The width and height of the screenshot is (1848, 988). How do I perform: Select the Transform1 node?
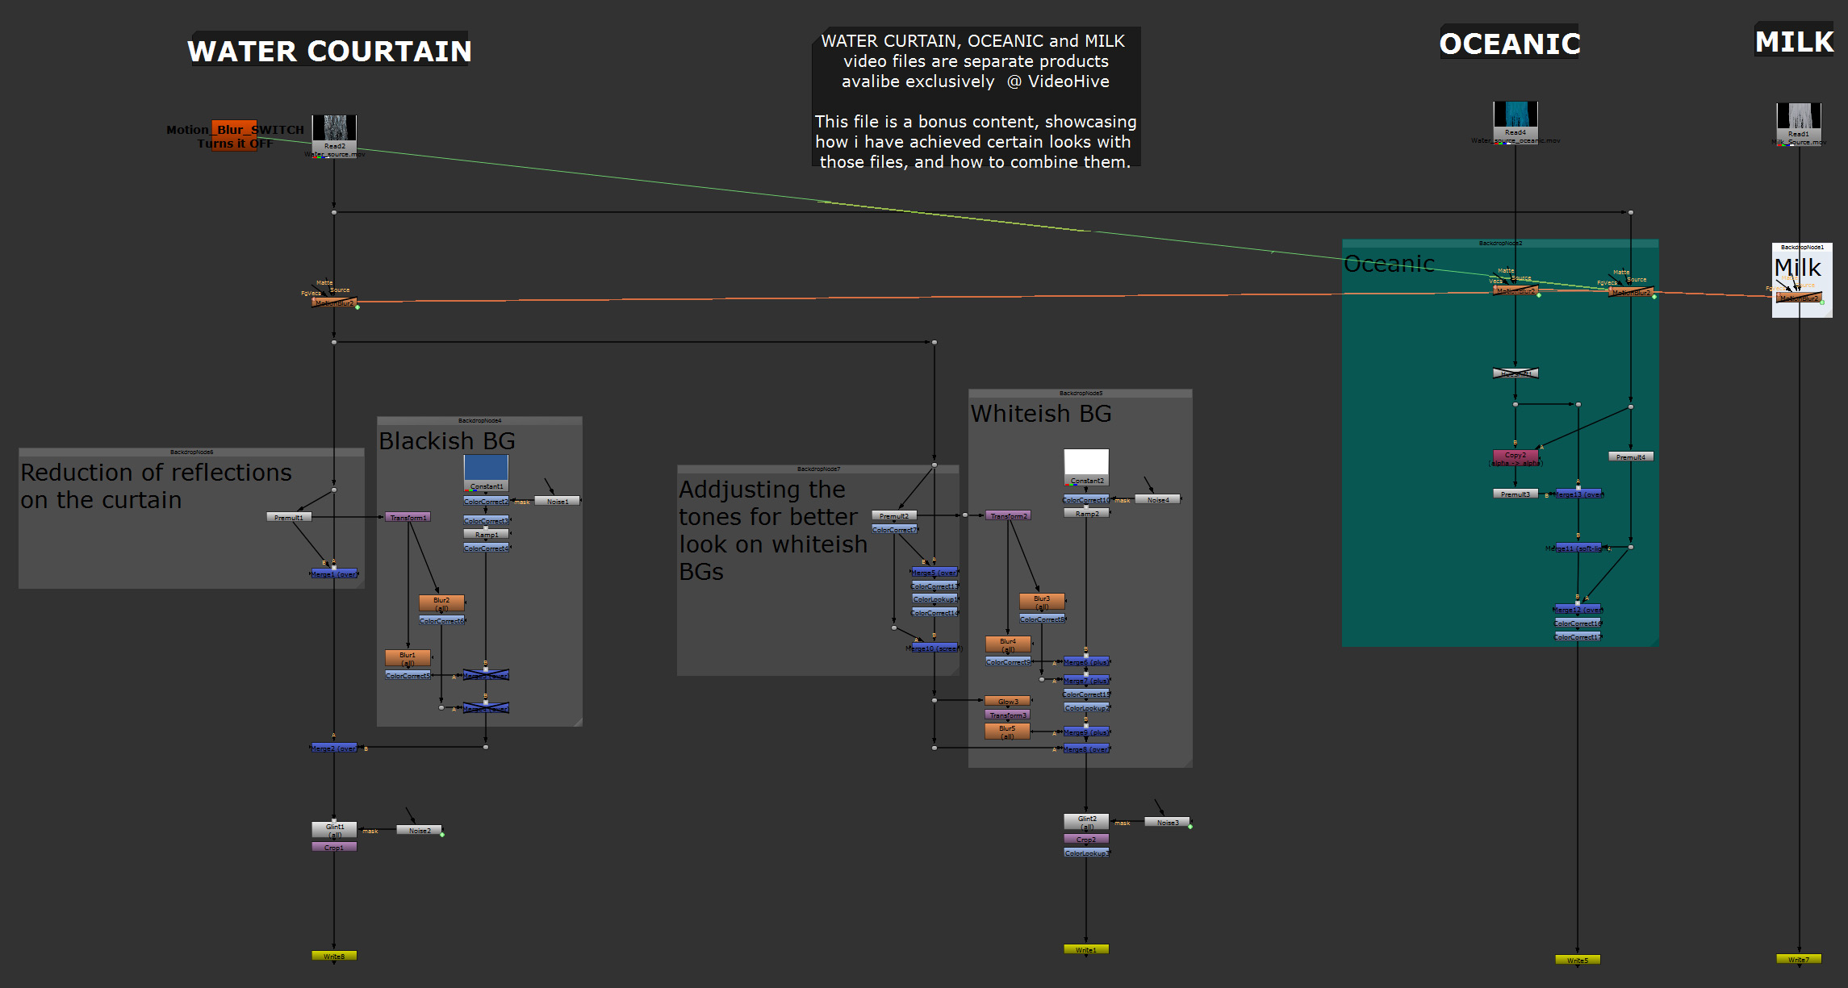(408, 517)
